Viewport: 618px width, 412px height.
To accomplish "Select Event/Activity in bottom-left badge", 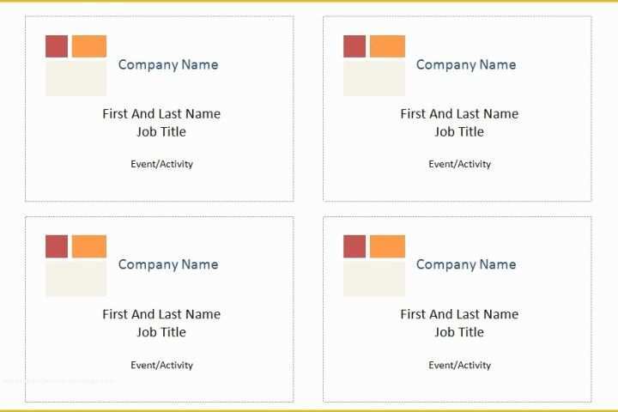I will (162, 365).
